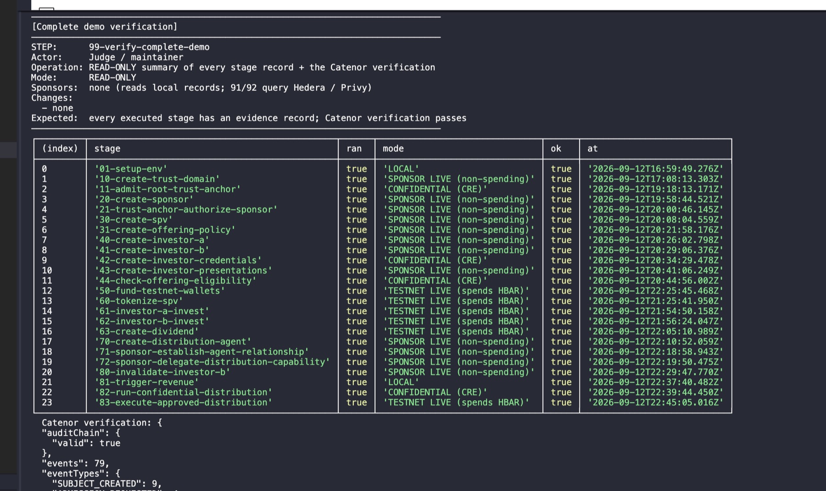Select stage cell '71-sponsor-establish-agent-relationship'
The width and height of the screenshot is (826, 491).
201,352
